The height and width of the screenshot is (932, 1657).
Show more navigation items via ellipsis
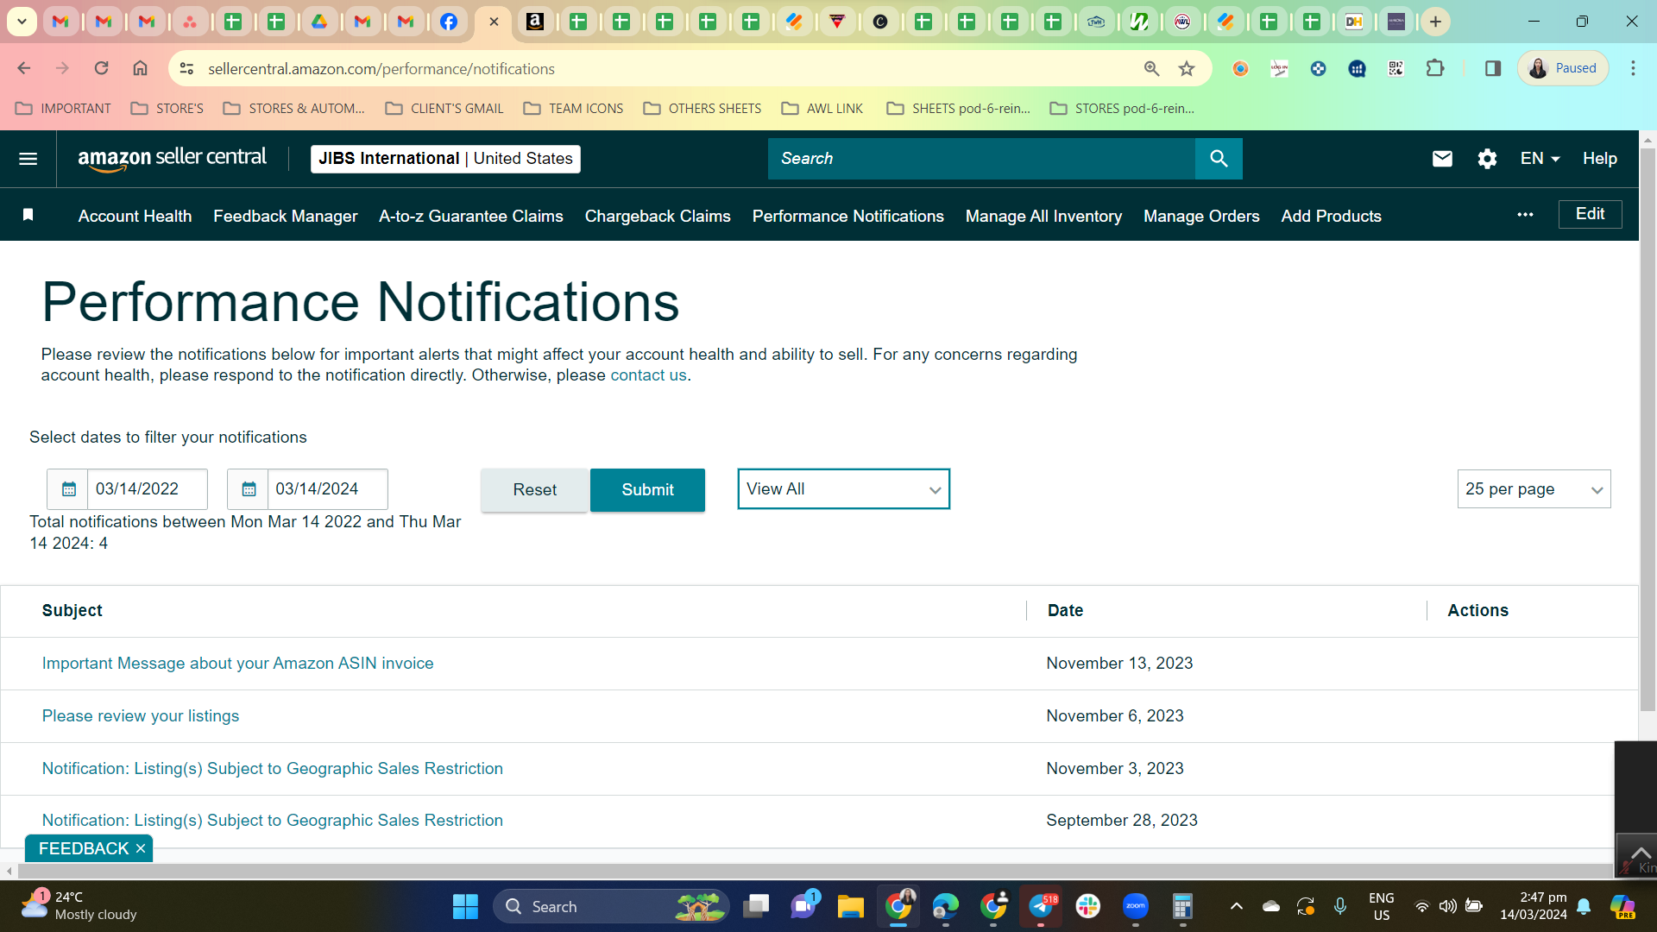[1525, 215]
